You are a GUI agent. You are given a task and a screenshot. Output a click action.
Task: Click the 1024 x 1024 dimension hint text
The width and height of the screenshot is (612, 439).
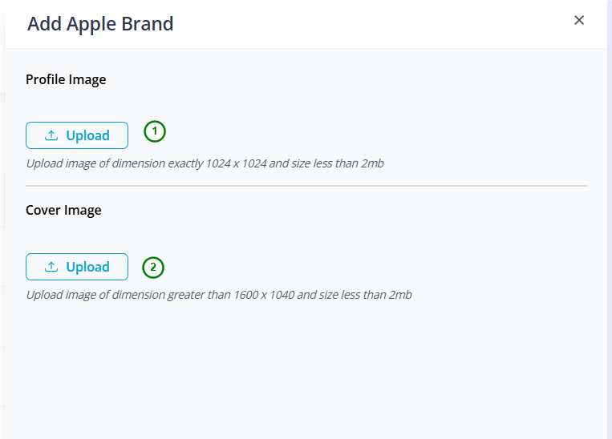(x=205, y=163)
